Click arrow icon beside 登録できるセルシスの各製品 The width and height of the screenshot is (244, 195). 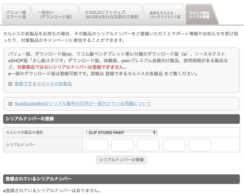click(x=10, y=84)
